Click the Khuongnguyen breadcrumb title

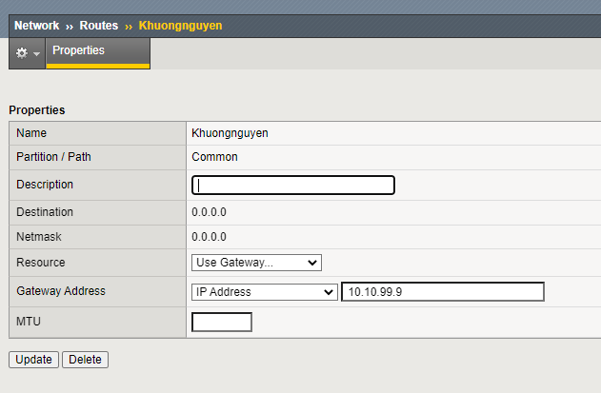click(180, 26)
